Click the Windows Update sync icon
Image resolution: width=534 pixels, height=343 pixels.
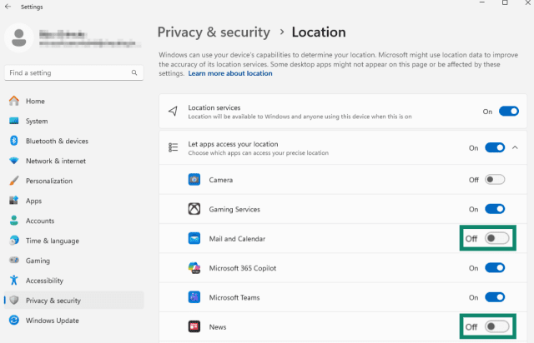pyautogui.click(x=14, y=321)
